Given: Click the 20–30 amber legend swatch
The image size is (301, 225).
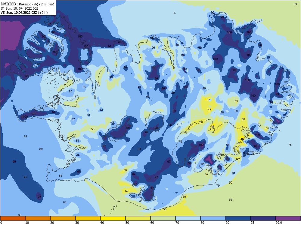Looking at the screenshot, I should (63, 218).
